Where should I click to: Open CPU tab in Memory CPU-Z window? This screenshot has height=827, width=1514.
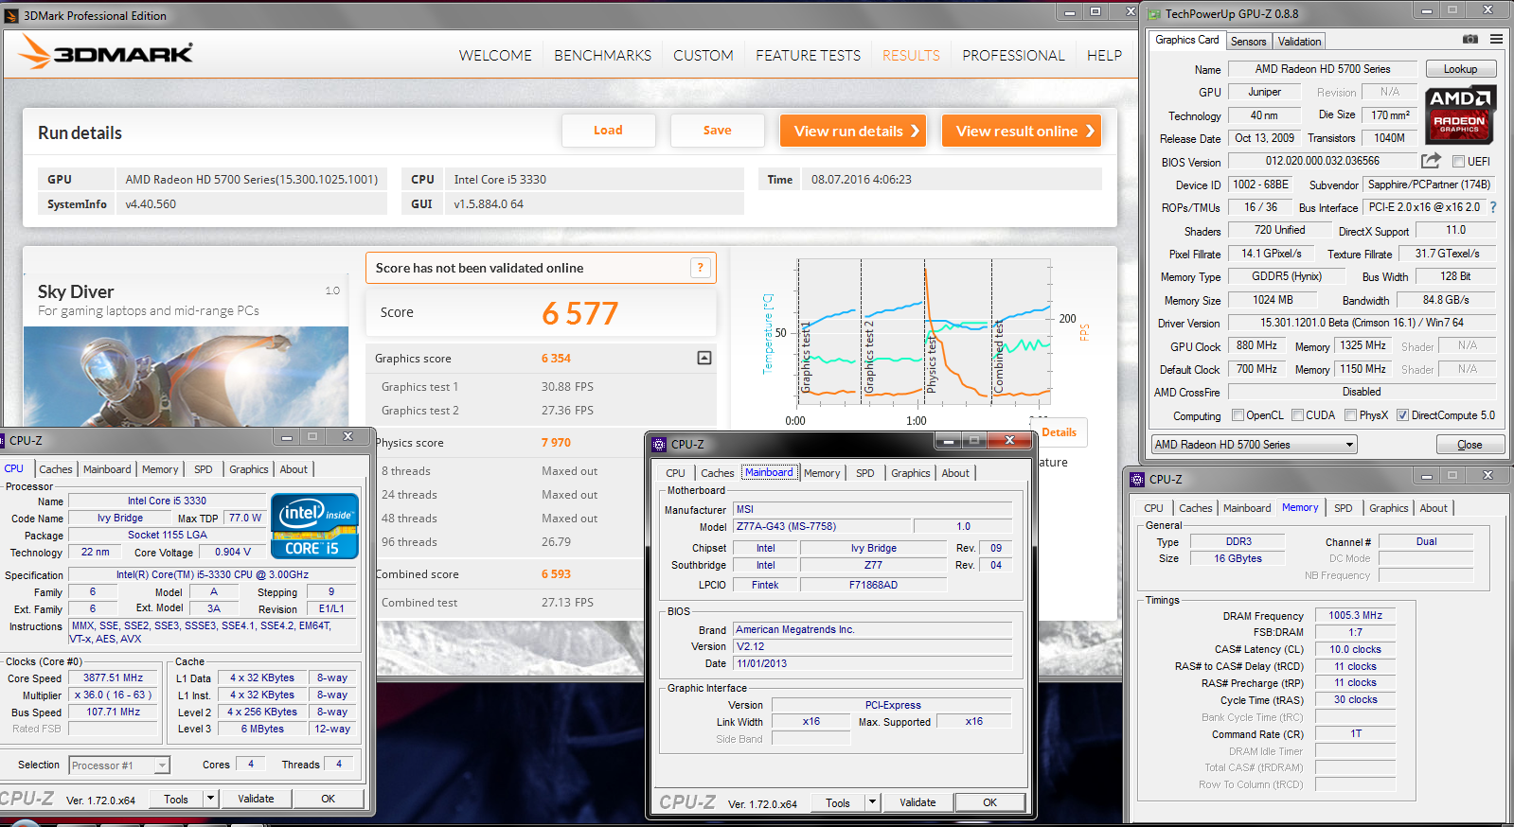coord(1153,508)
